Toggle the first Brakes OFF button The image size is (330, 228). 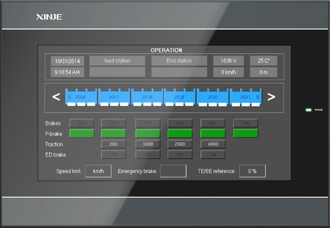[81, 123]
